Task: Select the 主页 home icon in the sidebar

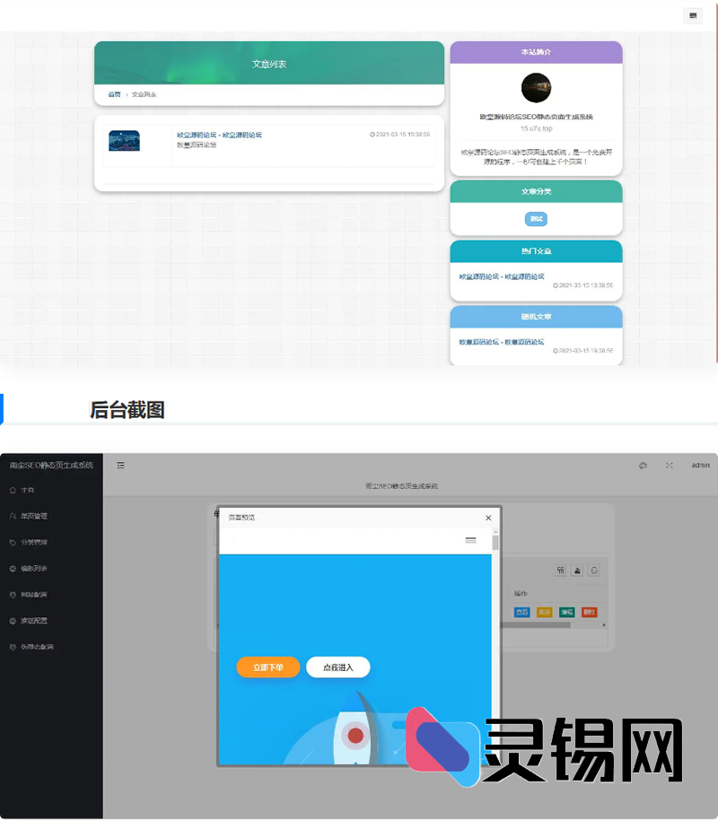Action: pos(12,490)
